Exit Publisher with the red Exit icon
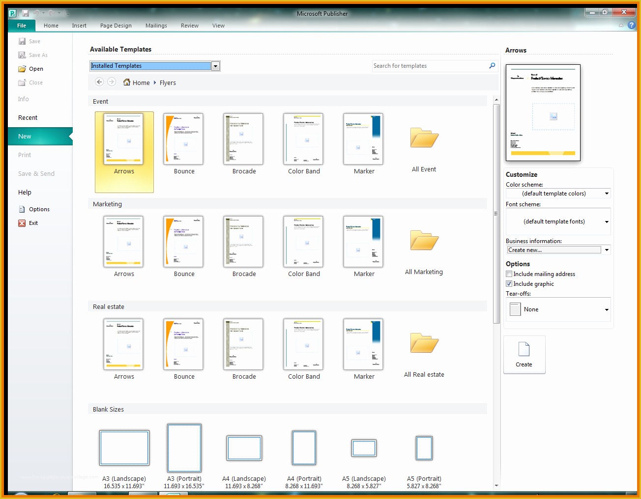 coord(22,223)
